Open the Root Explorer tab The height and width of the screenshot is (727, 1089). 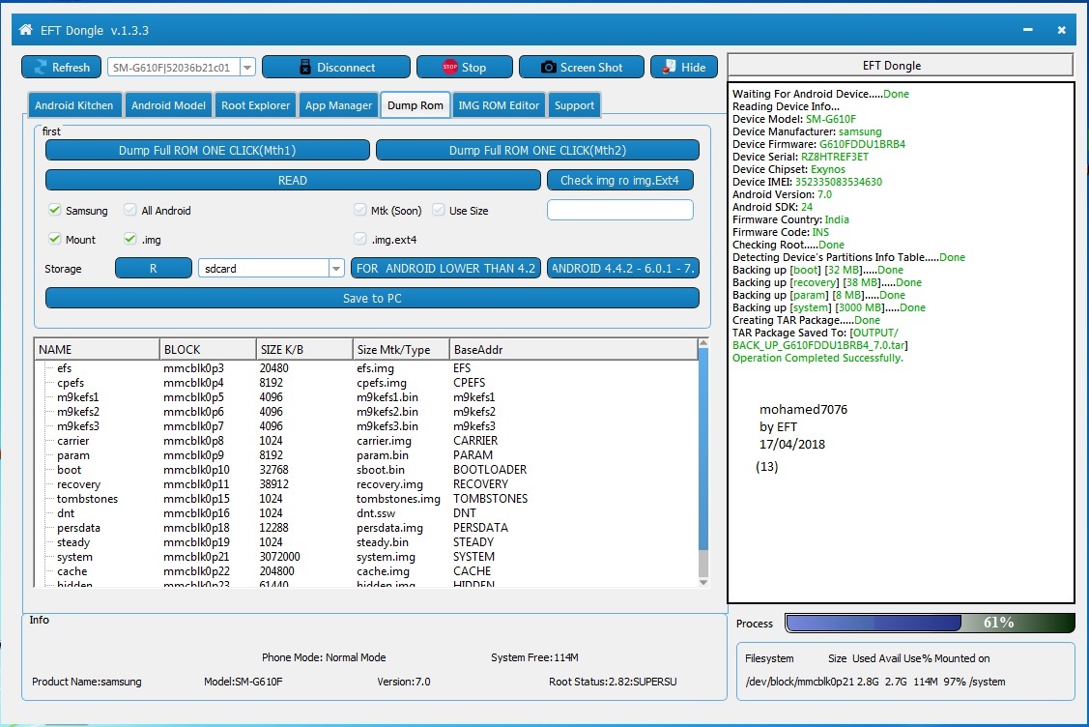coord(255,105)
